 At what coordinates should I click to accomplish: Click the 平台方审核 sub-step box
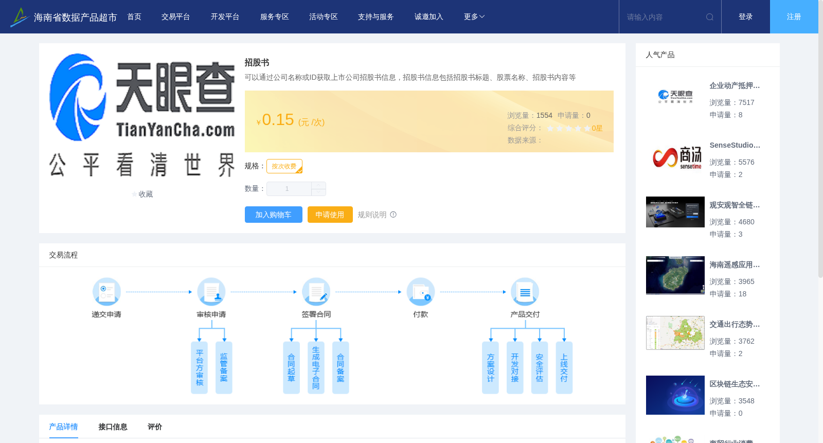200,368
